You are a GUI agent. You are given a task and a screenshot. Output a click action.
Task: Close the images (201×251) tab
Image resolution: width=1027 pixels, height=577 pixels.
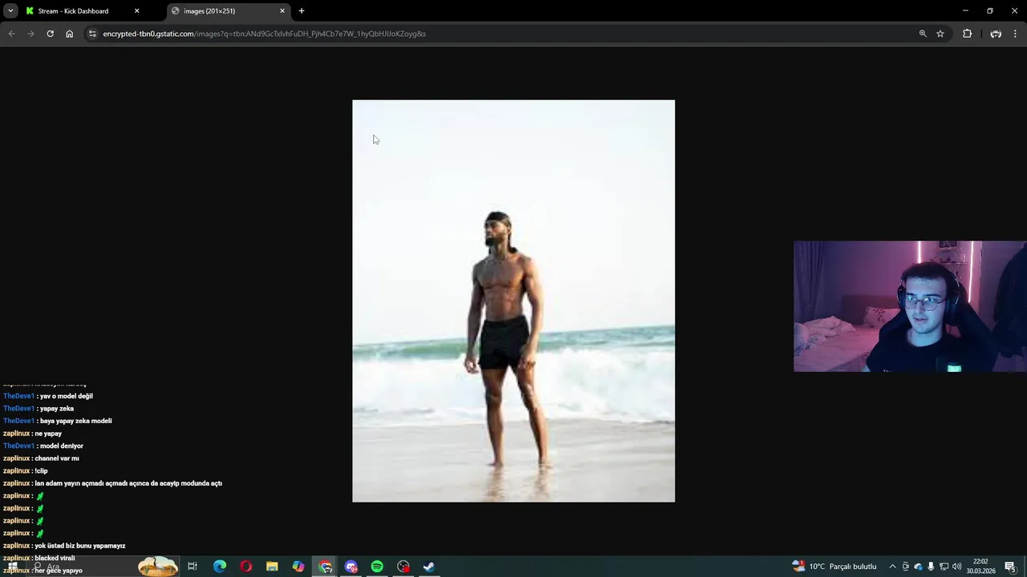coord(282,11)
